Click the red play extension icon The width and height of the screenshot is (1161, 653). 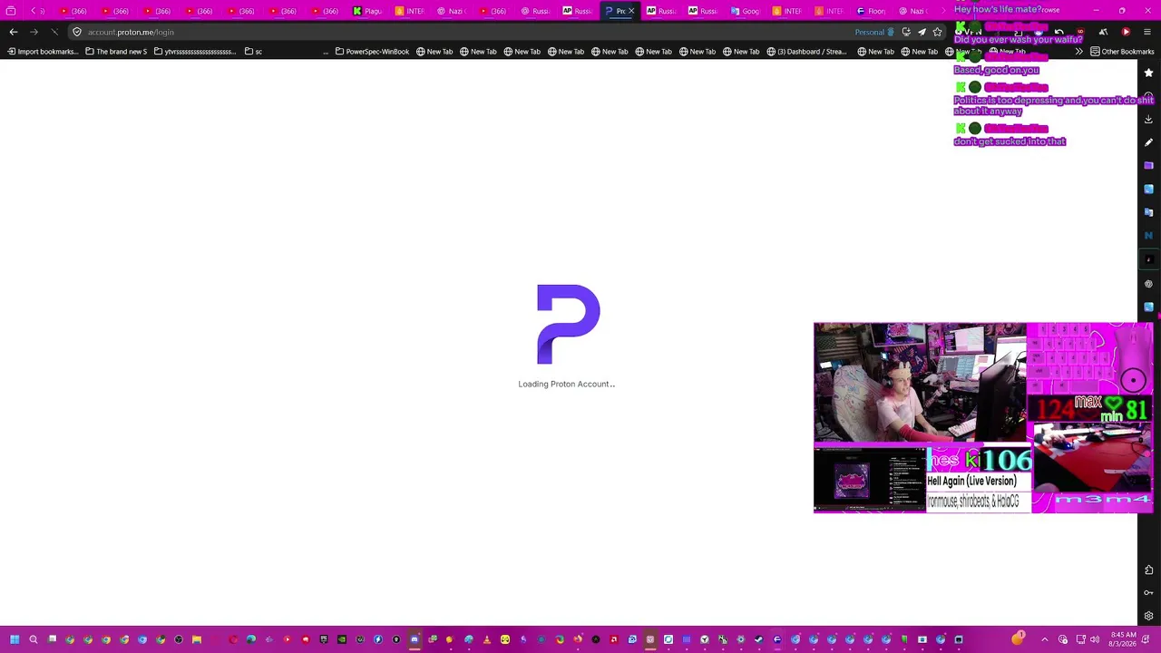pos(1126,32)
